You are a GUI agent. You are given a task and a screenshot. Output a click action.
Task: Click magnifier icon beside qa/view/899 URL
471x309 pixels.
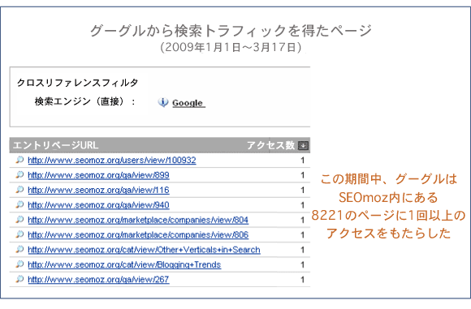coord(19,175)
